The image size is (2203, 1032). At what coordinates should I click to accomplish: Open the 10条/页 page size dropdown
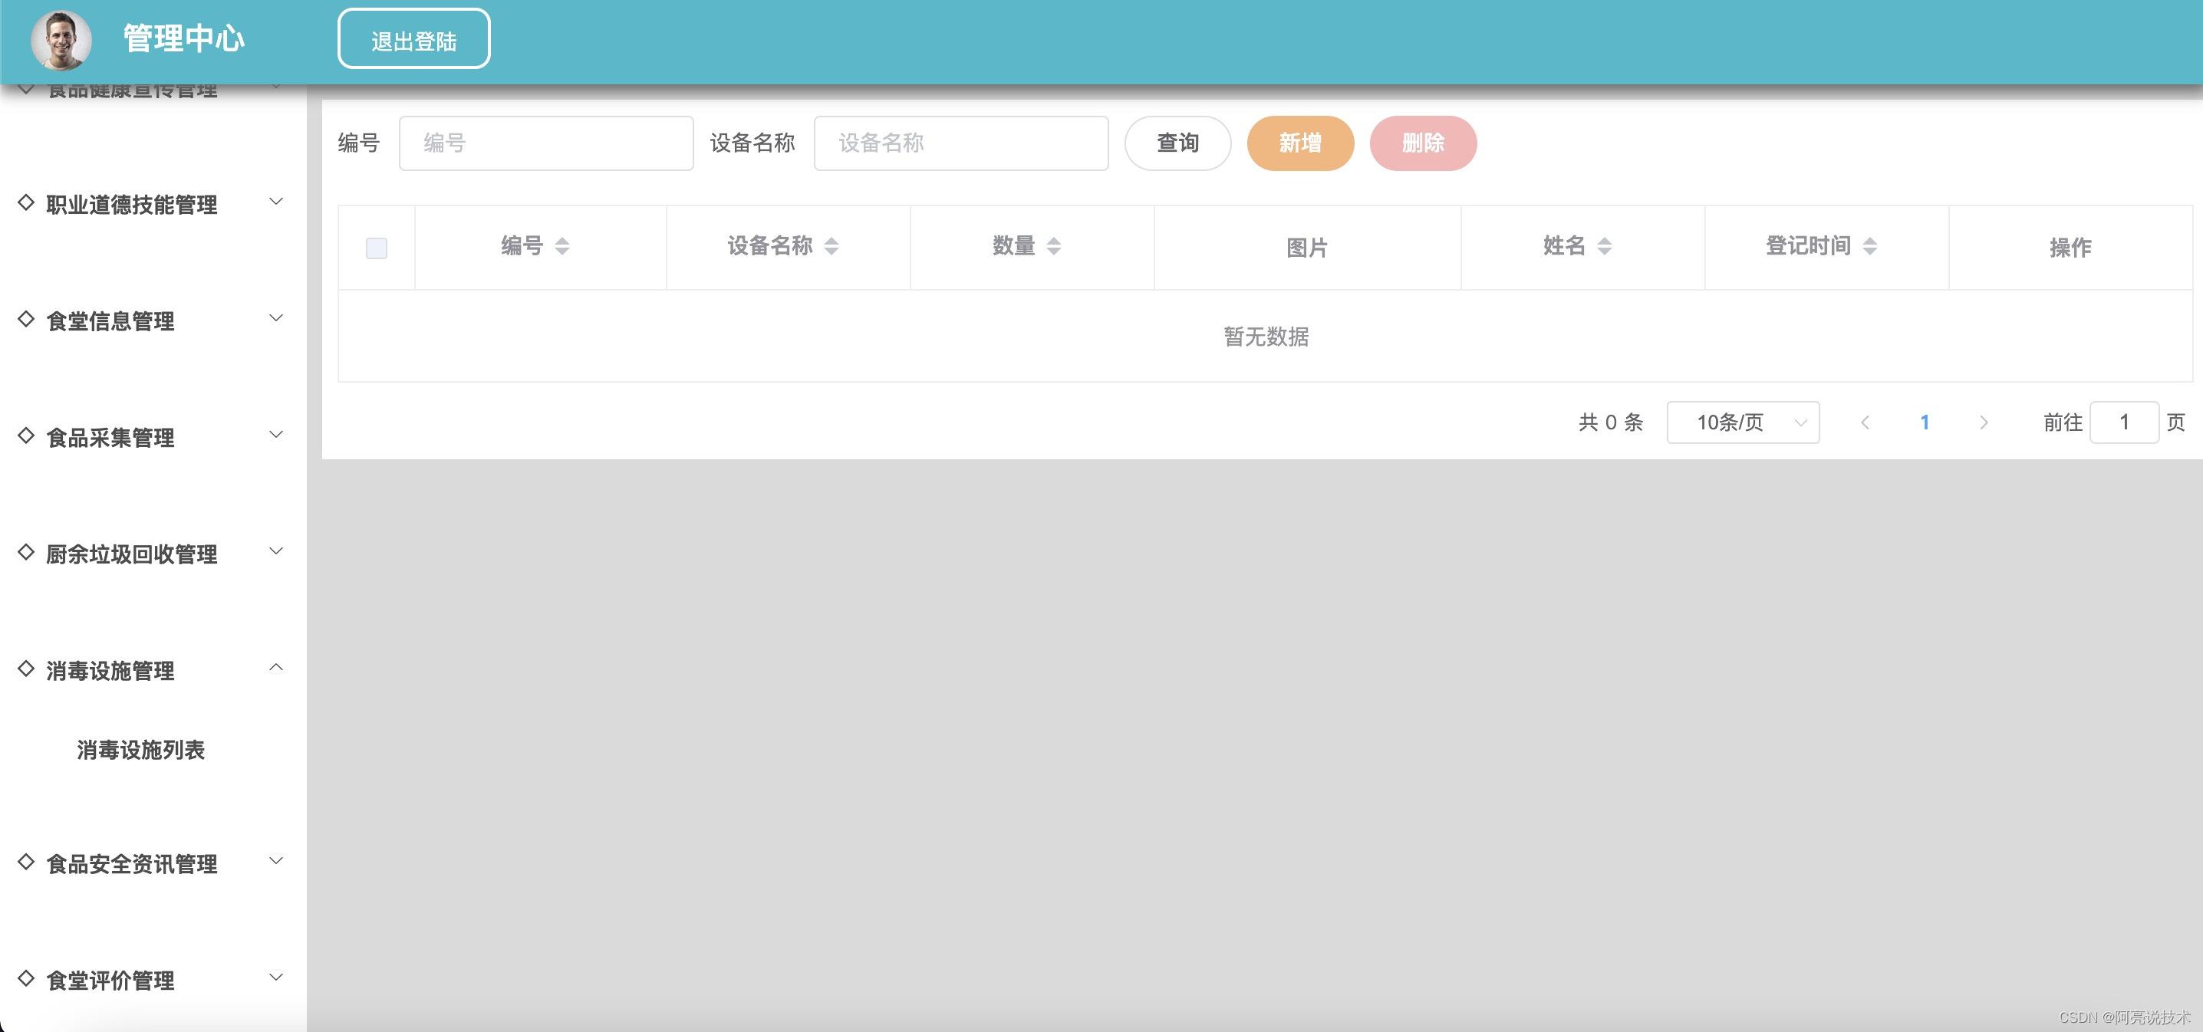[x=1742, y=422]
